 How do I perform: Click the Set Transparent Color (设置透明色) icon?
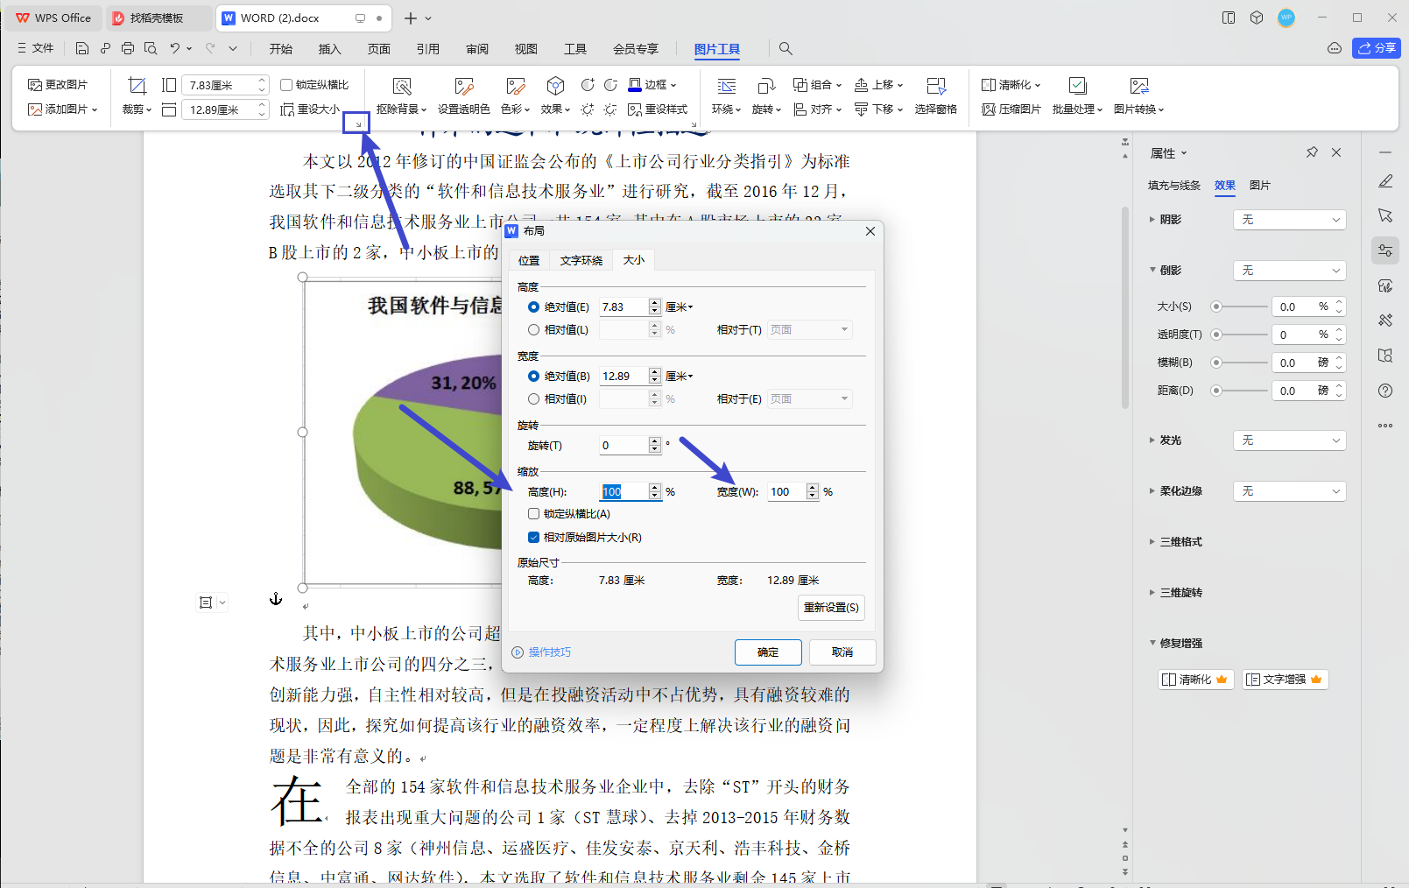[x=464, y=86]
